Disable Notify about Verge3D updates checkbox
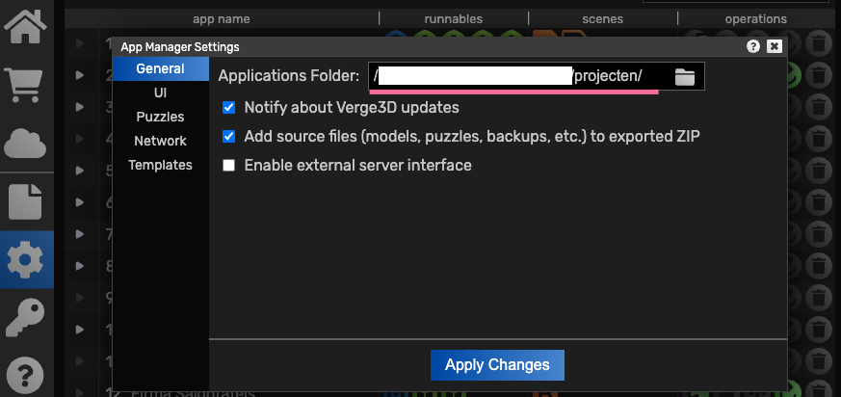This screenshot has height=397, width=841. click(x=229, y=108)
